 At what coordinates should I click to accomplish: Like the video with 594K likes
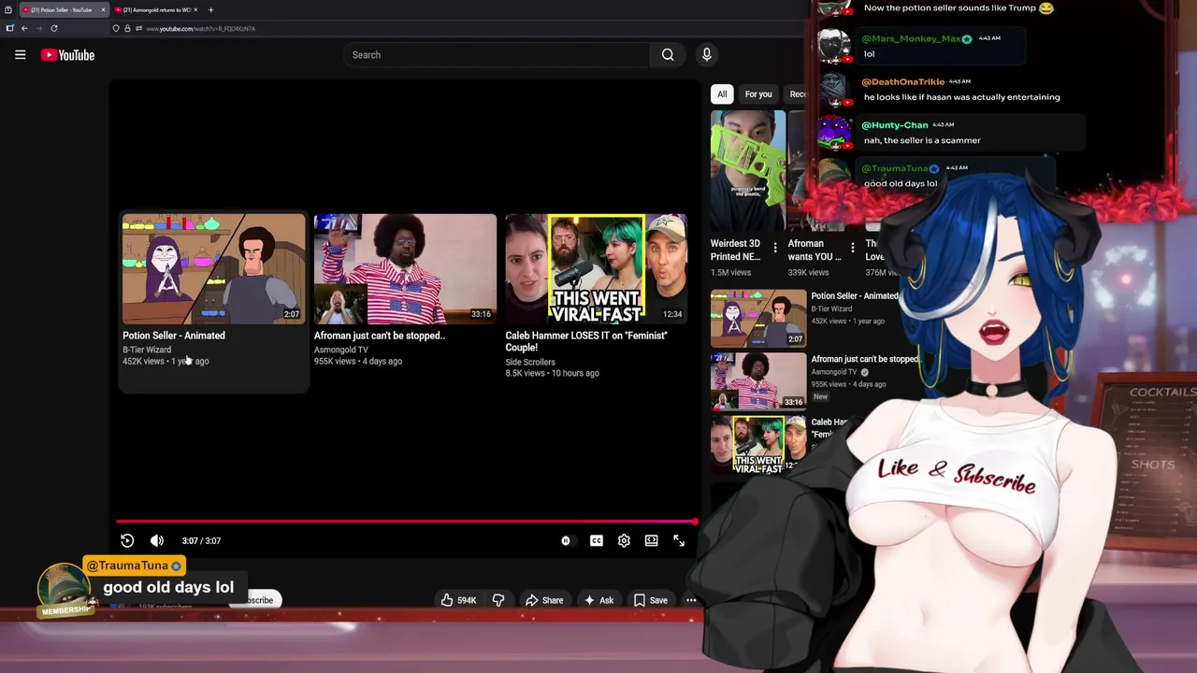point(458,600)
